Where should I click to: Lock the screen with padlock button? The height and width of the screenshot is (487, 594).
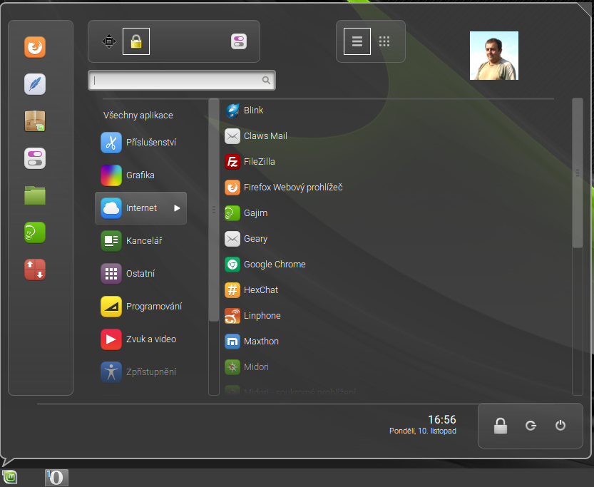pyautogui.click(x=501, y=426)
